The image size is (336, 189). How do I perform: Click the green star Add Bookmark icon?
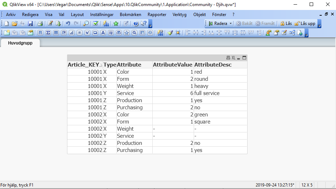point(116,23)
